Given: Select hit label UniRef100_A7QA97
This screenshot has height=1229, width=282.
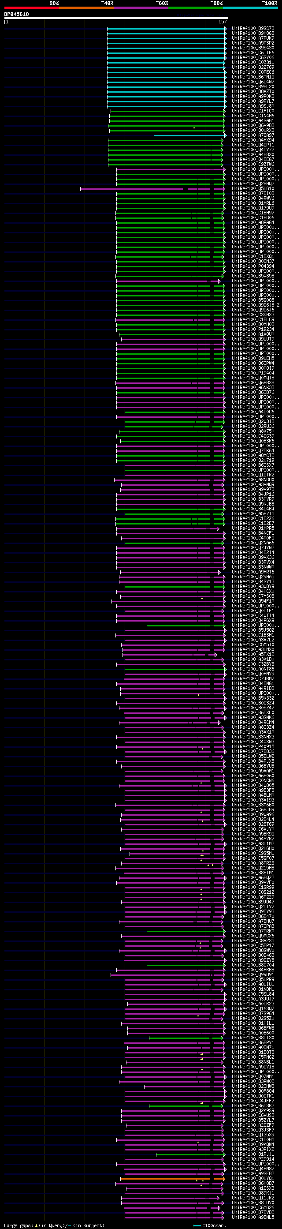Looking at the screenshot, I should [253, 135].
